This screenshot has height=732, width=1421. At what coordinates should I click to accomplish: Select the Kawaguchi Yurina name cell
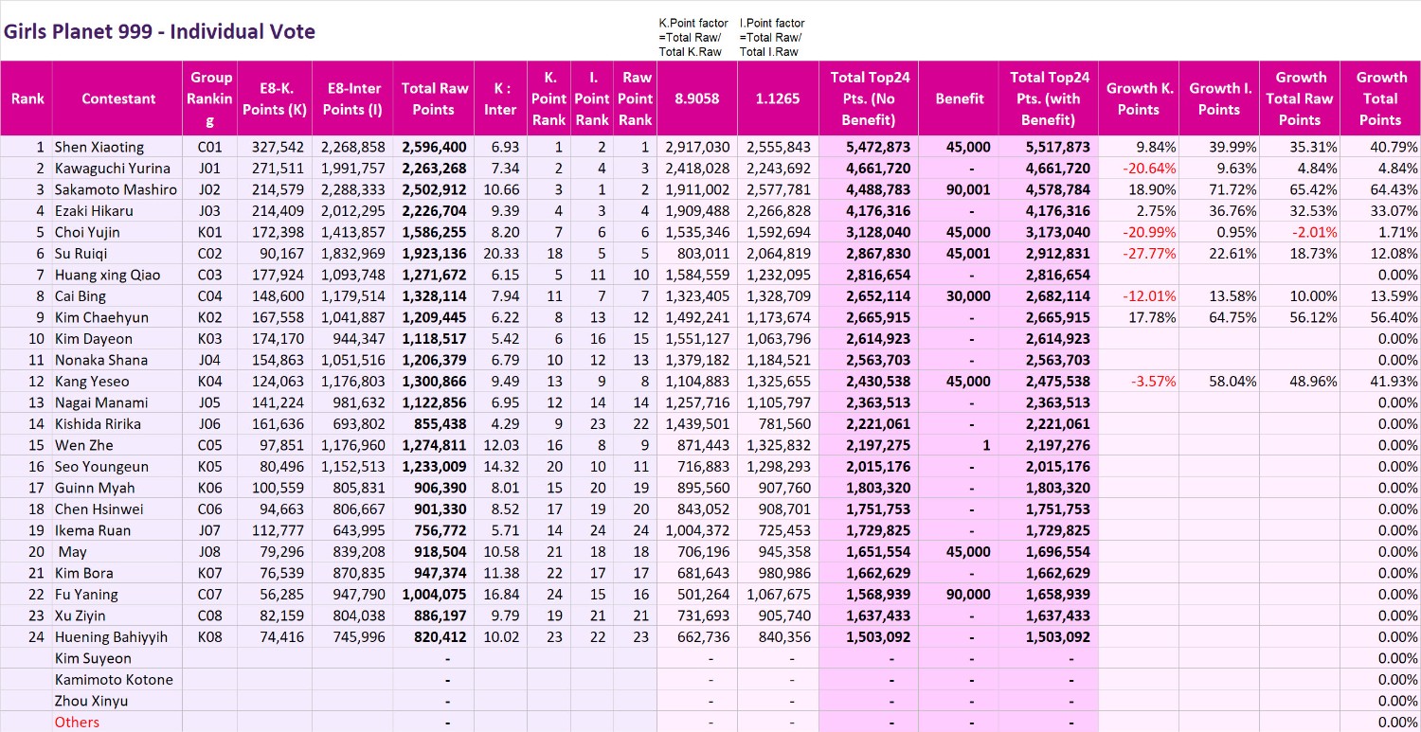point(117,169)
